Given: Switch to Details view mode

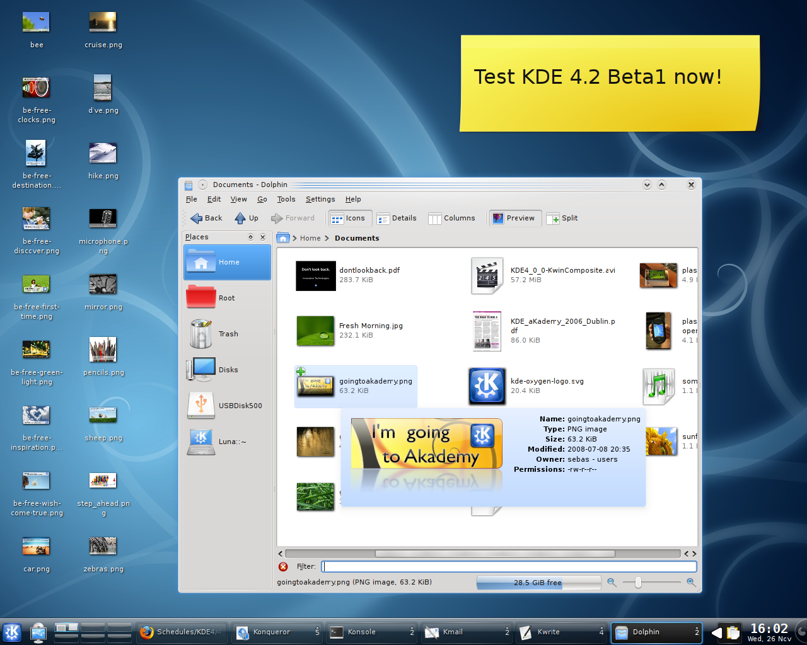Looking at the screenshot, I should 397,218.
